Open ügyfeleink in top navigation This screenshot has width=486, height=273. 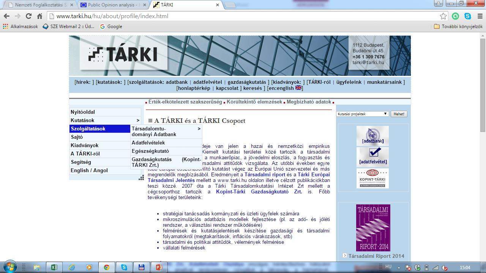coord(349,82)
